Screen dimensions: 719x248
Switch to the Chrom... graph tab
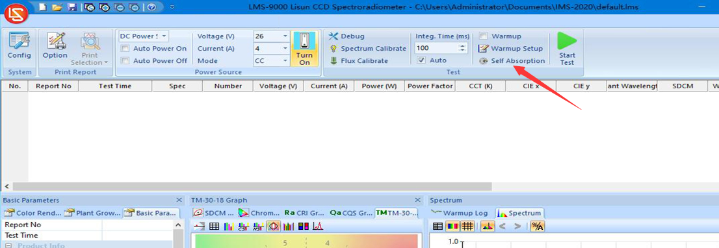click(259, 213)
